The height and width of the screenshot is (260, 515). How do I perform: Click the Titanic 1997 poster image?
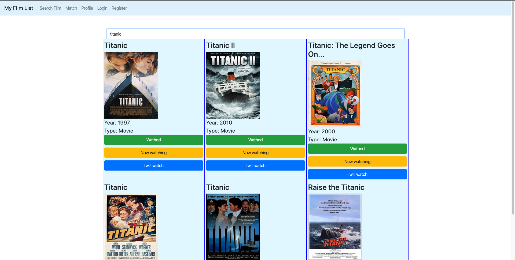[x=131, y=85]
